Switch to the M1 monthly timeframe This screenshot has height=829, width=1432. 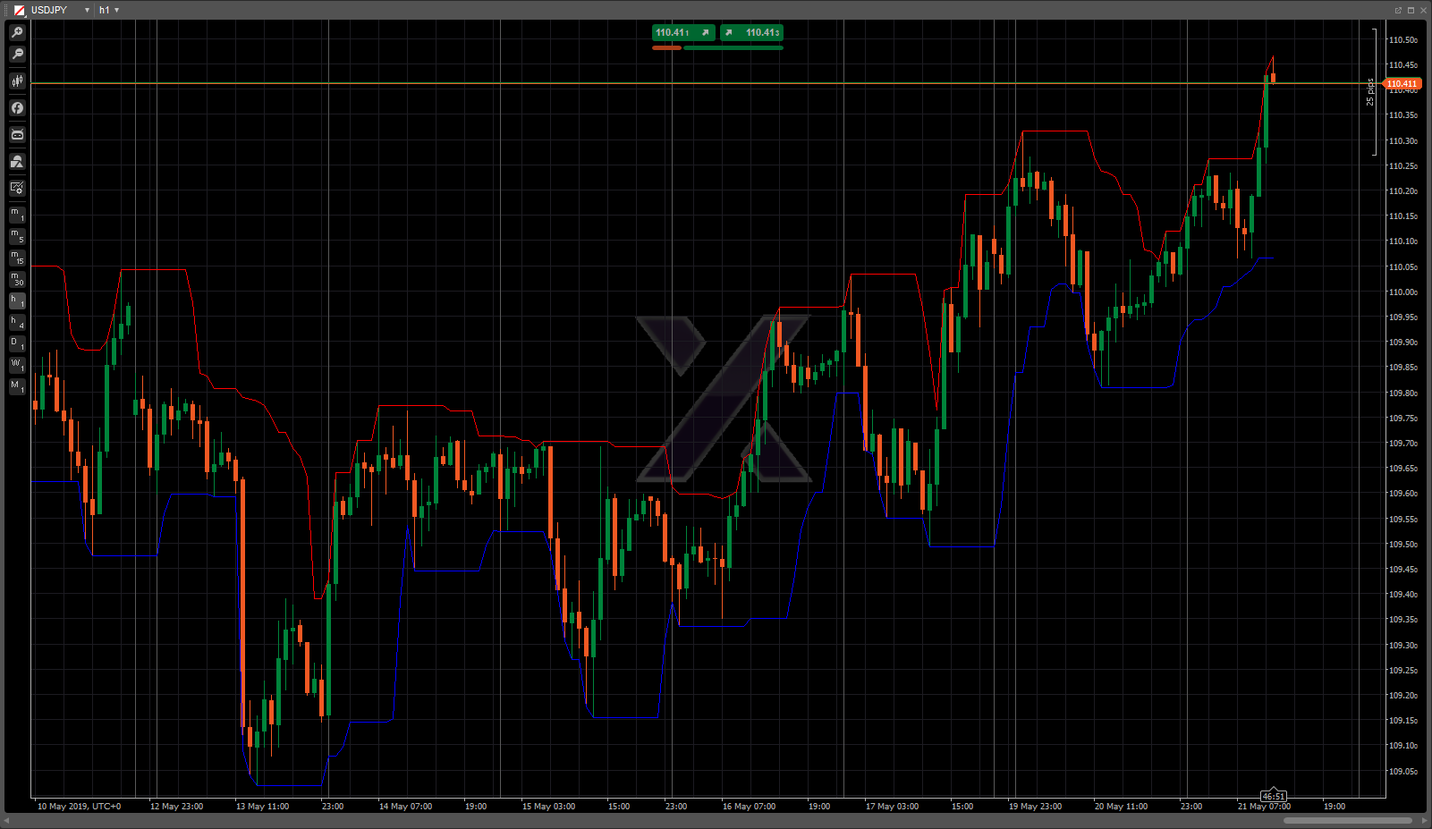click(17, 386)
